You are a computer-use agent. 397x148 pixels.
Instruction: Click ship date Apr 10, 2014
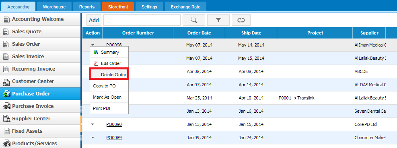tap(251, 98)
